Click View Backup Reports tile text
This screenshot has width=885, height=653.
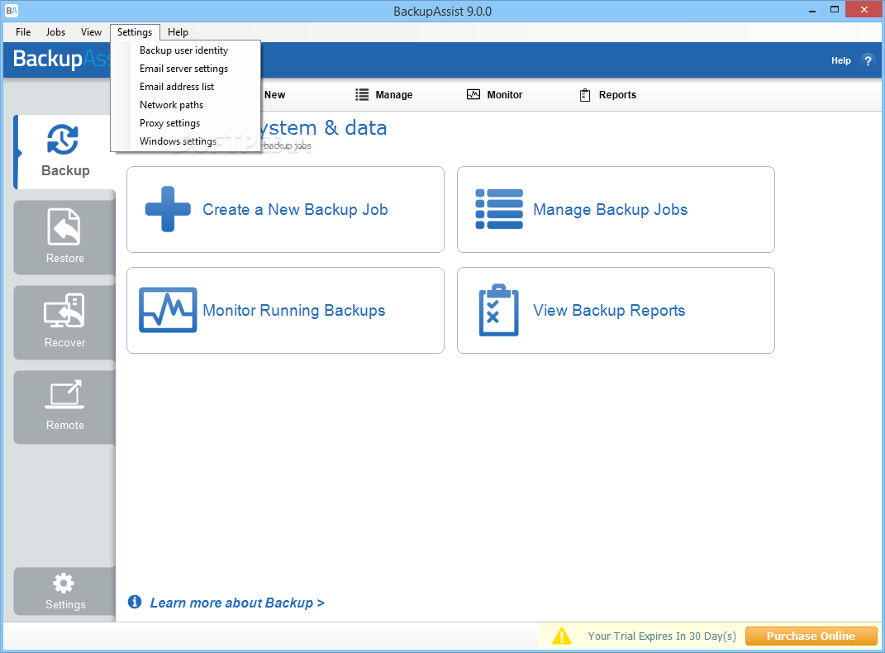[609, 311]
